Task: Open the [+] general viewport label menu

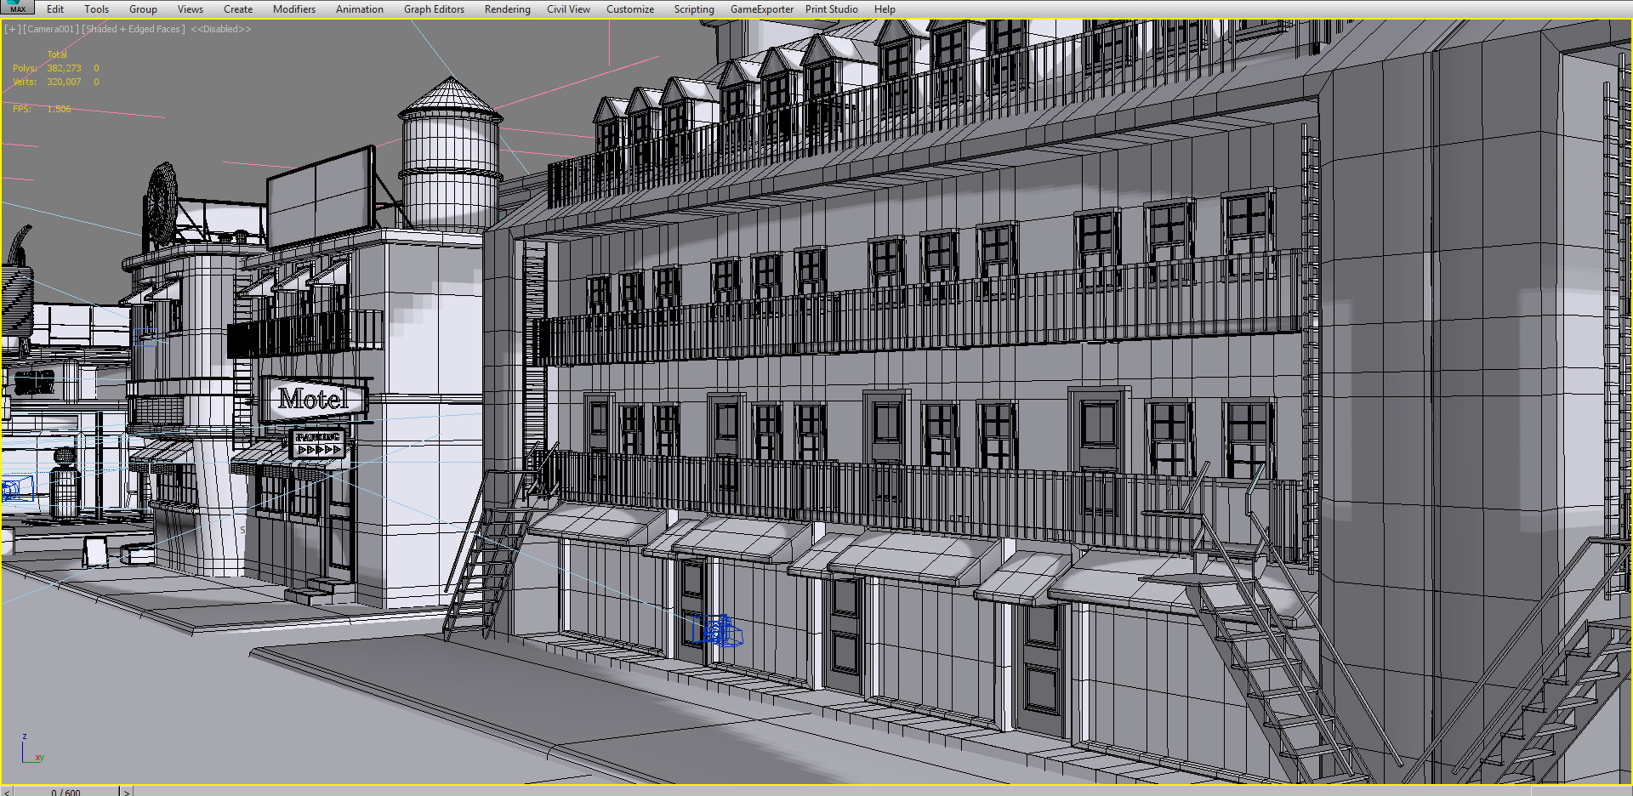Action: coord(12,28)
